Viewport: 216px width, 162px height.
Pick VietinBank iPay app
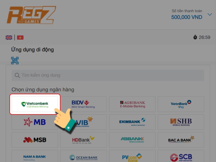tap(181, 104)
